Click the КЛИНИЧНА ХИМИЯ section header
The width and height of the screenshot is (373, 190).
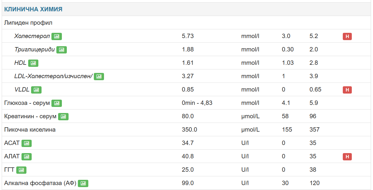(x=33, y=9)
